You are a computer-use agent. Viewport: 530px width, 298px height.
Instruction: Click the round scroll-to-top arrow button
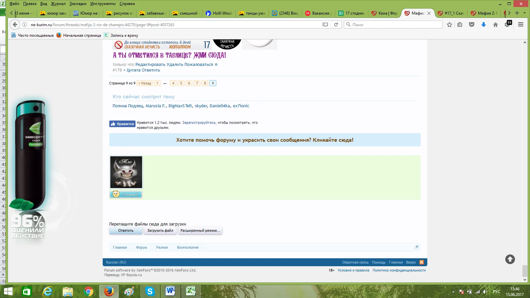(510, 259)
